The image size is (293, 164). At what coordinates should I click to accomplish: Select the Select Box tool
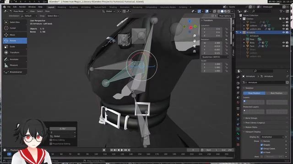coord(15,22)
